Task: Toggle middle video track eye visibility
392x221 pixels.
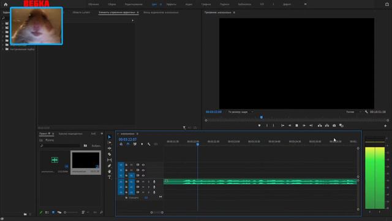Action: click(x=143, y=170)
